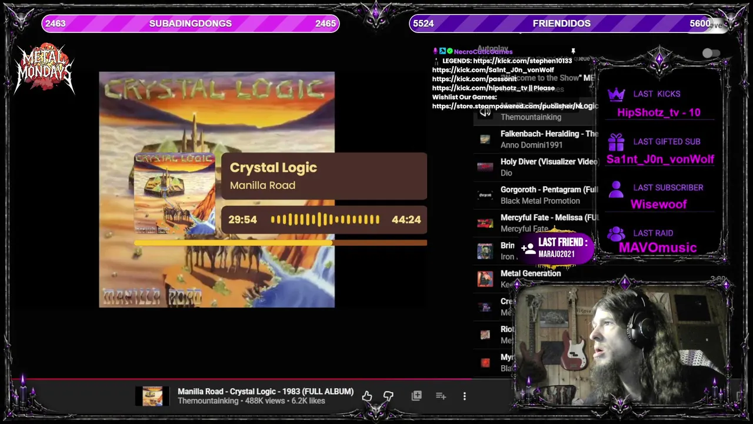The image size is (753, 424).
Task: Open the small album thumbnail in bottom bar
Action: (x=152, y=396)
